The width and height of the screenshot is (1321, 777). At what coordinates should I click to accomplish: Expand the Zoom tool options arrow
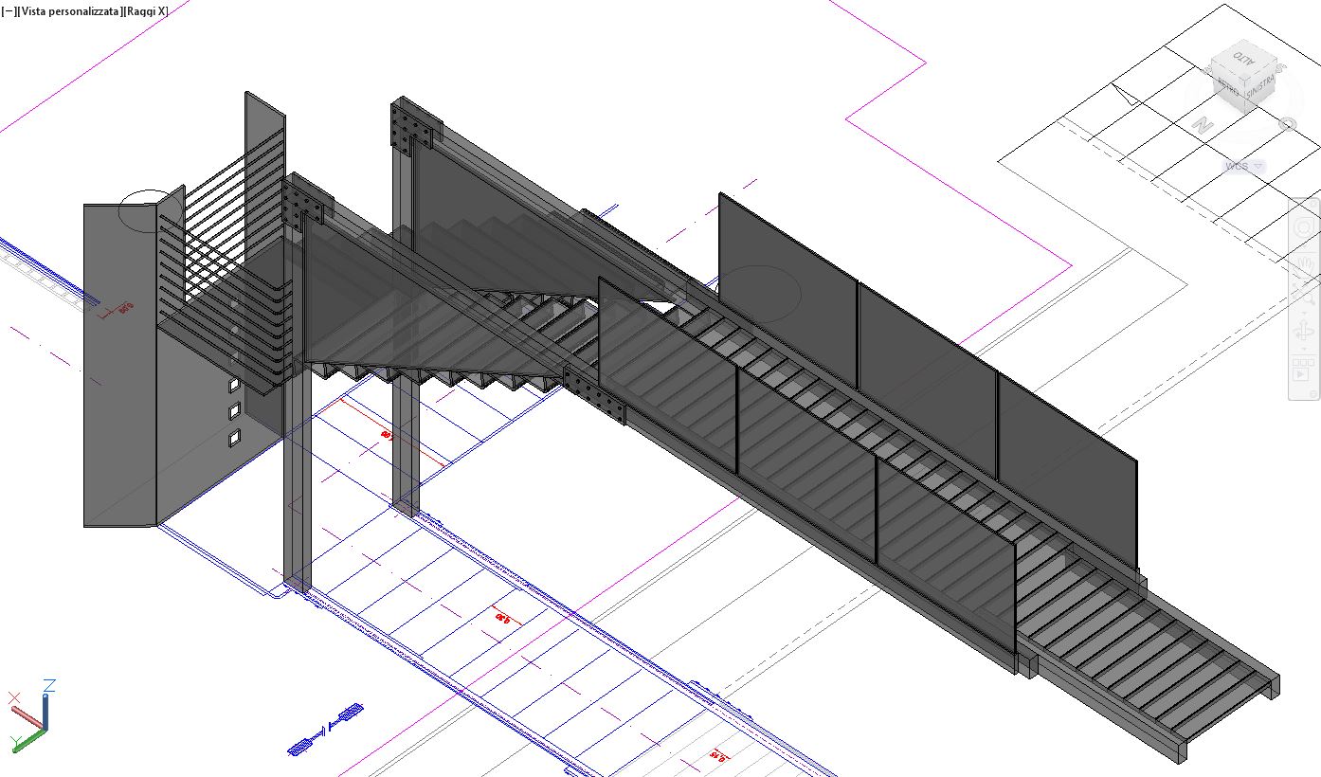tap(1303, 313)
